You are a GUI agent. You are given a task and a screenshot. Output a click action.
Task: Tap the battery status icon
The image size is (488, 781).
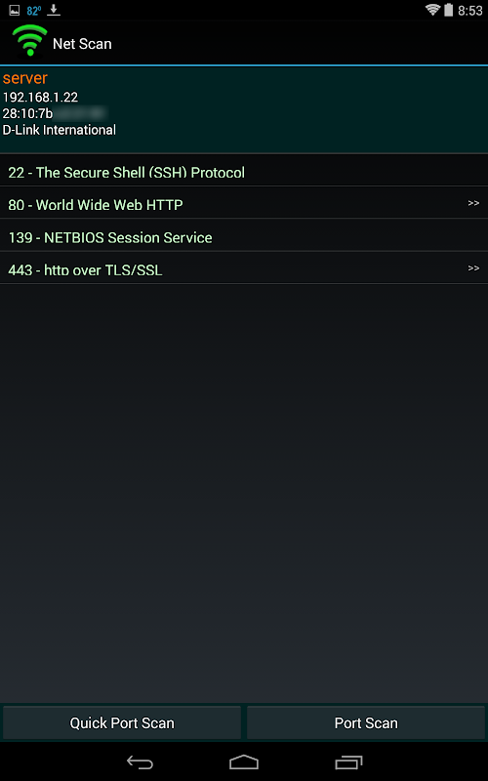point(449,10)
